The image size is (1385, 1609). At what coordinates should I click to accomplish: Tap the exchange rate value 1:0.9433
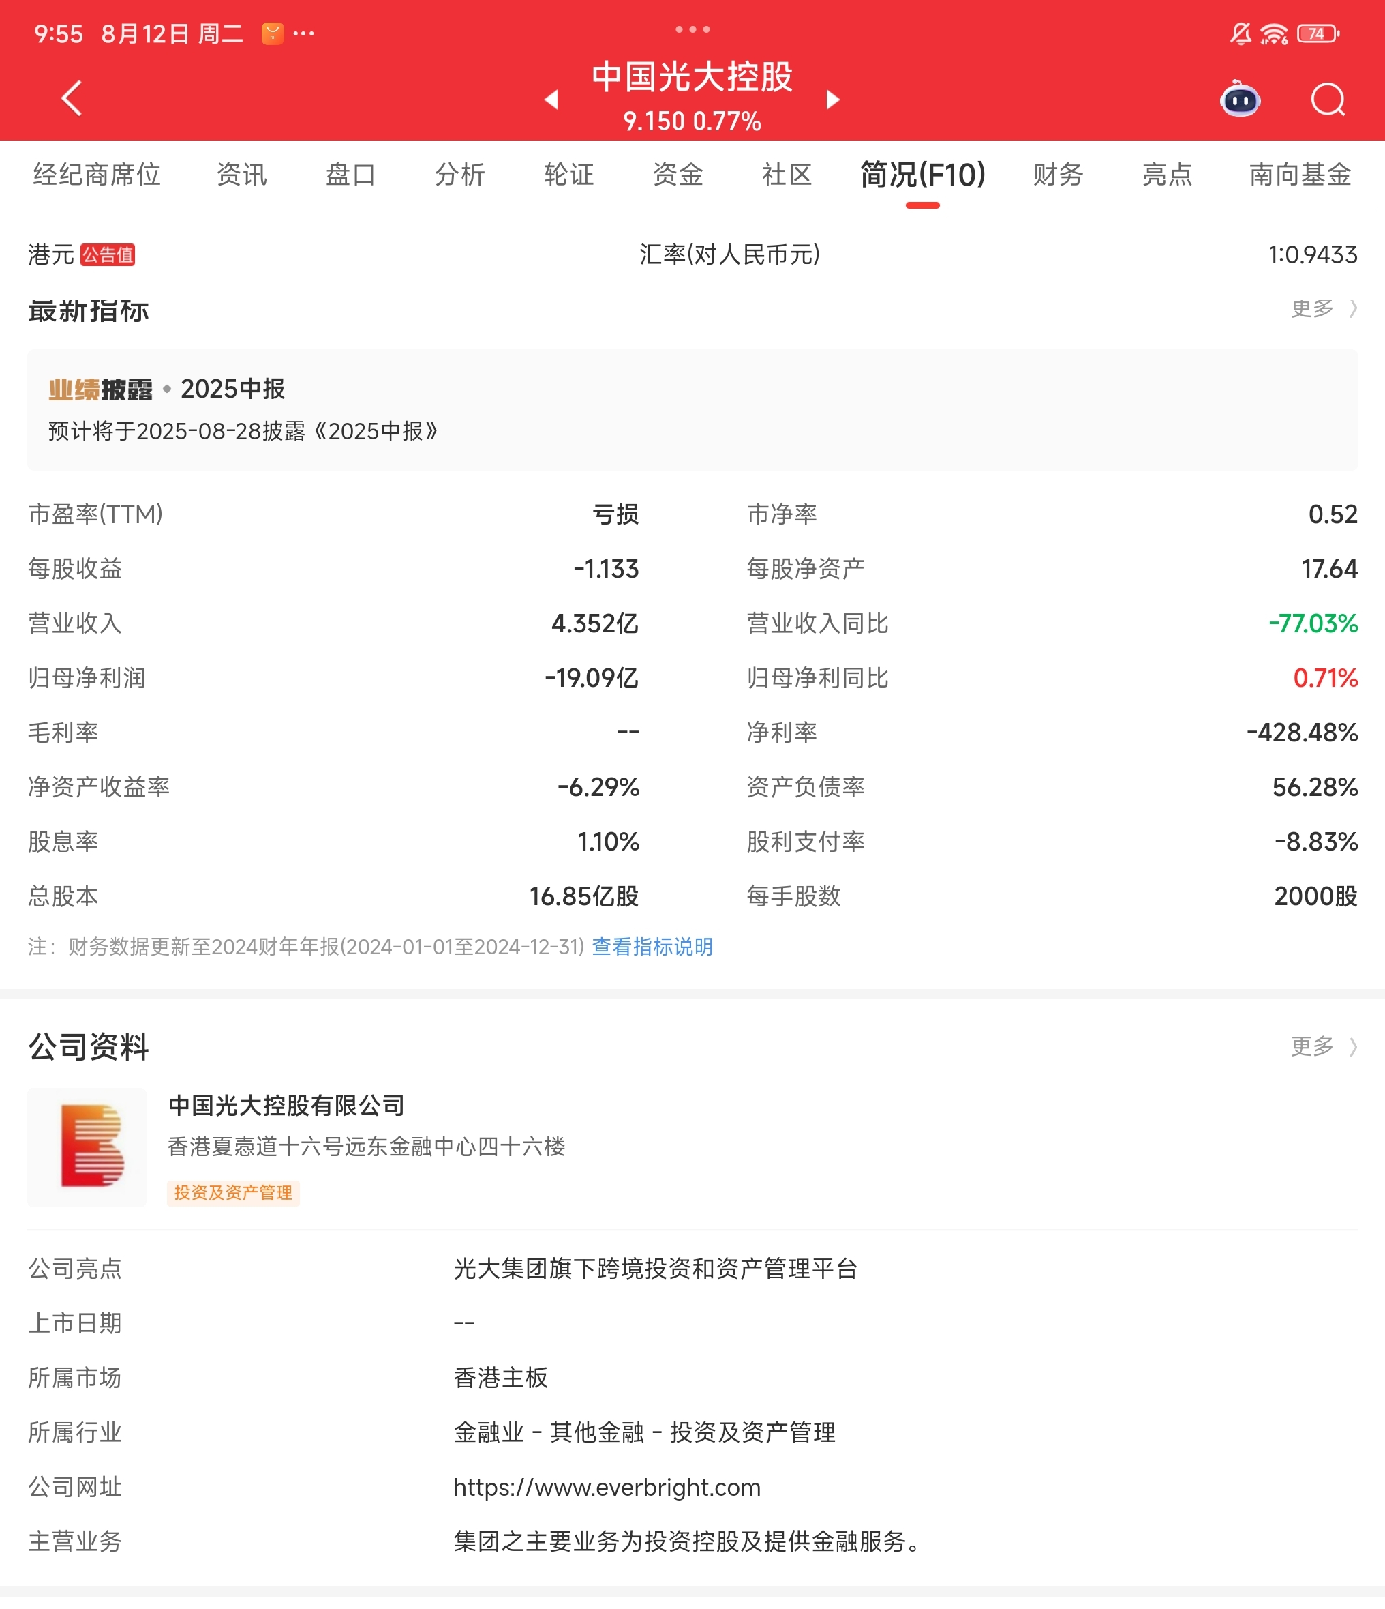1313,254
